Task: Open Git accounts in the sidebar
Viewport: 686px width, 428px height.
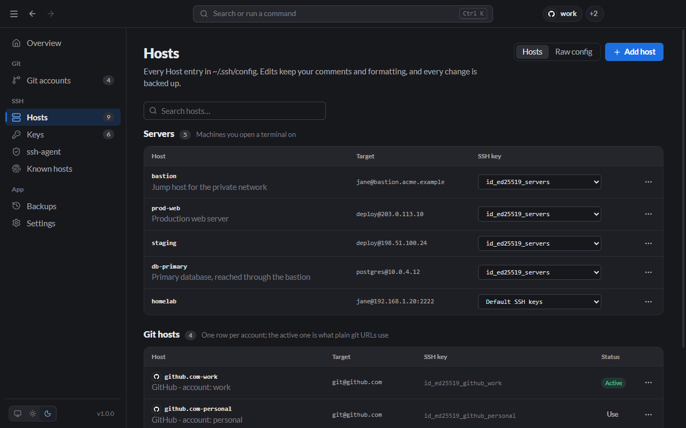Action: tap(63, 81)
